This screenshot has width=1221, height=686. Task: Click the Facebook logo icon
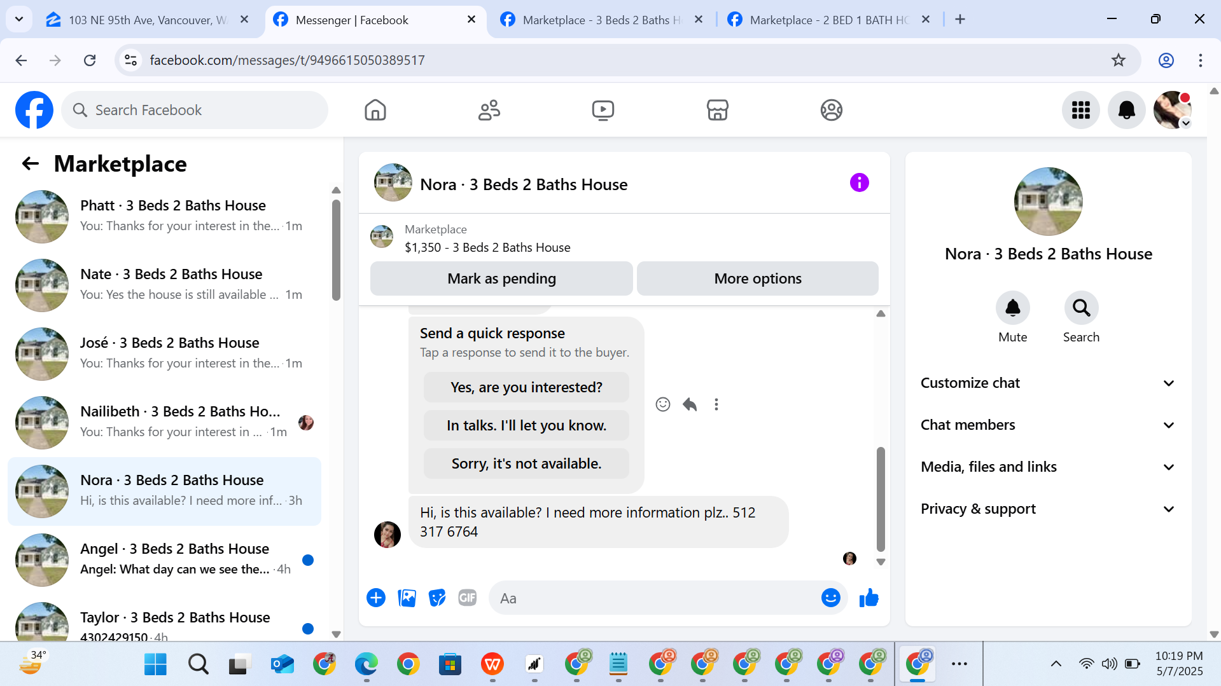point(34,110)
